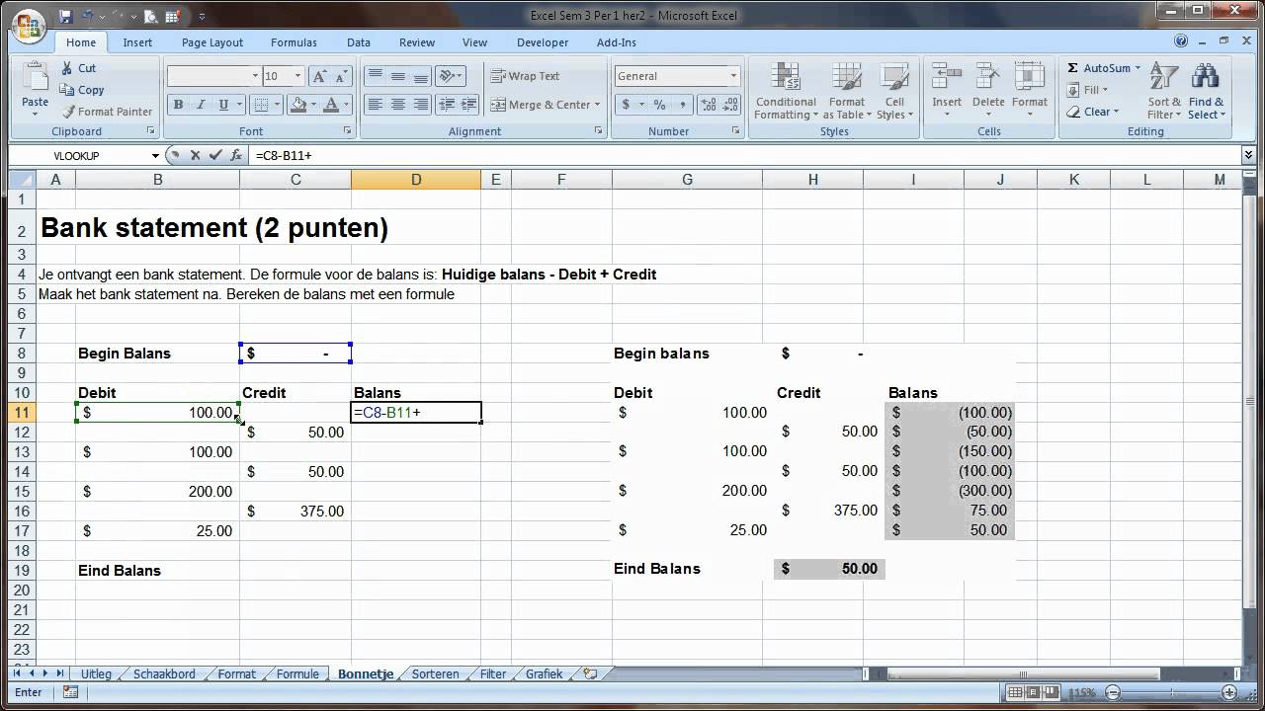The width and height of the screenshot is (1265, 711).
Task: Open Insert Function with the fx icon
Action: coord(235,154)
